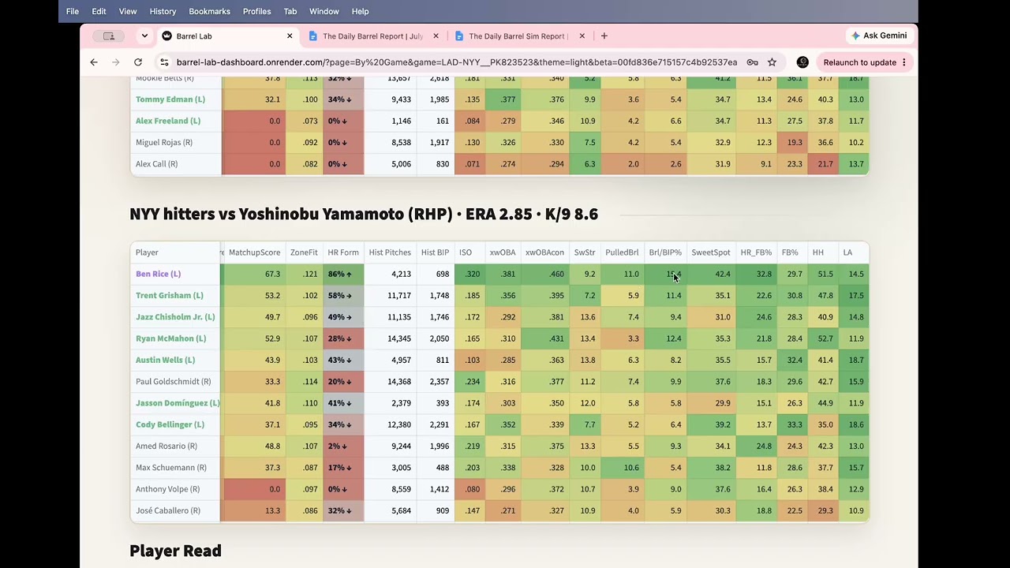The width and height of the screenshot is (1010, 568).
Task: Sort NYY table by xwOBAcon header
Action: coord(544,252)
